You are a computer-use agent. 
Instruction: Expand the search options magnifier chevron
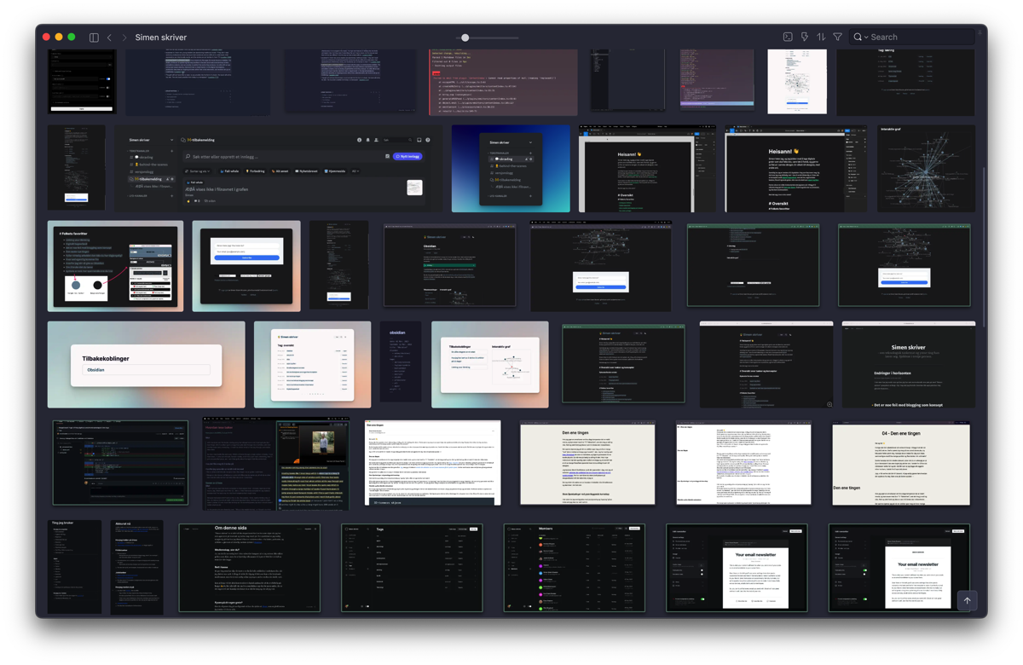pos(861,38)
